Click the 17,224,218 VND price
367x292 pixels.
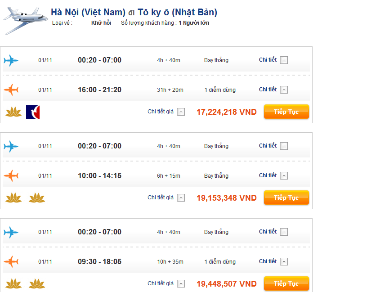(x=226, y=112)
